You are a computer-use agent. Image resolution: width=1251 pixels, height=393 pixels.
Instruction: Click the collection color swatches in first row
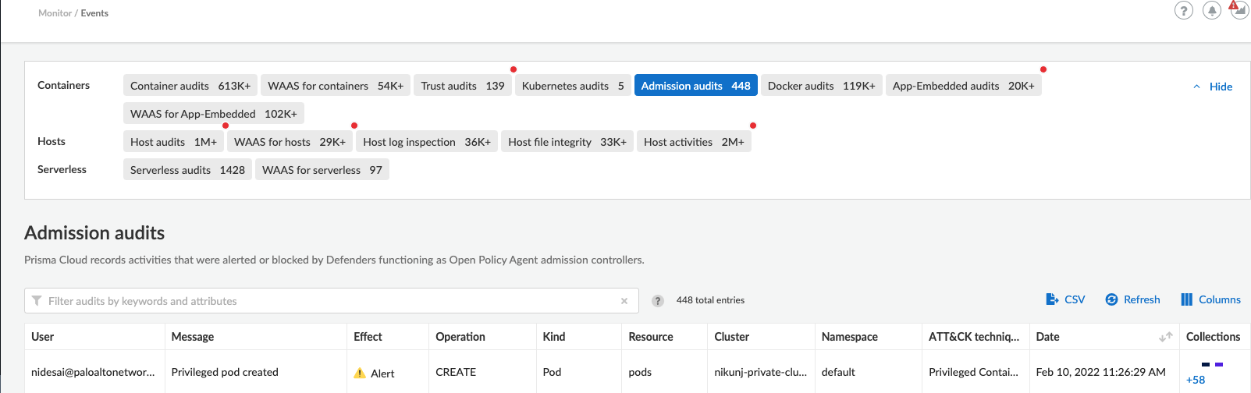(x=1212, y=364)
